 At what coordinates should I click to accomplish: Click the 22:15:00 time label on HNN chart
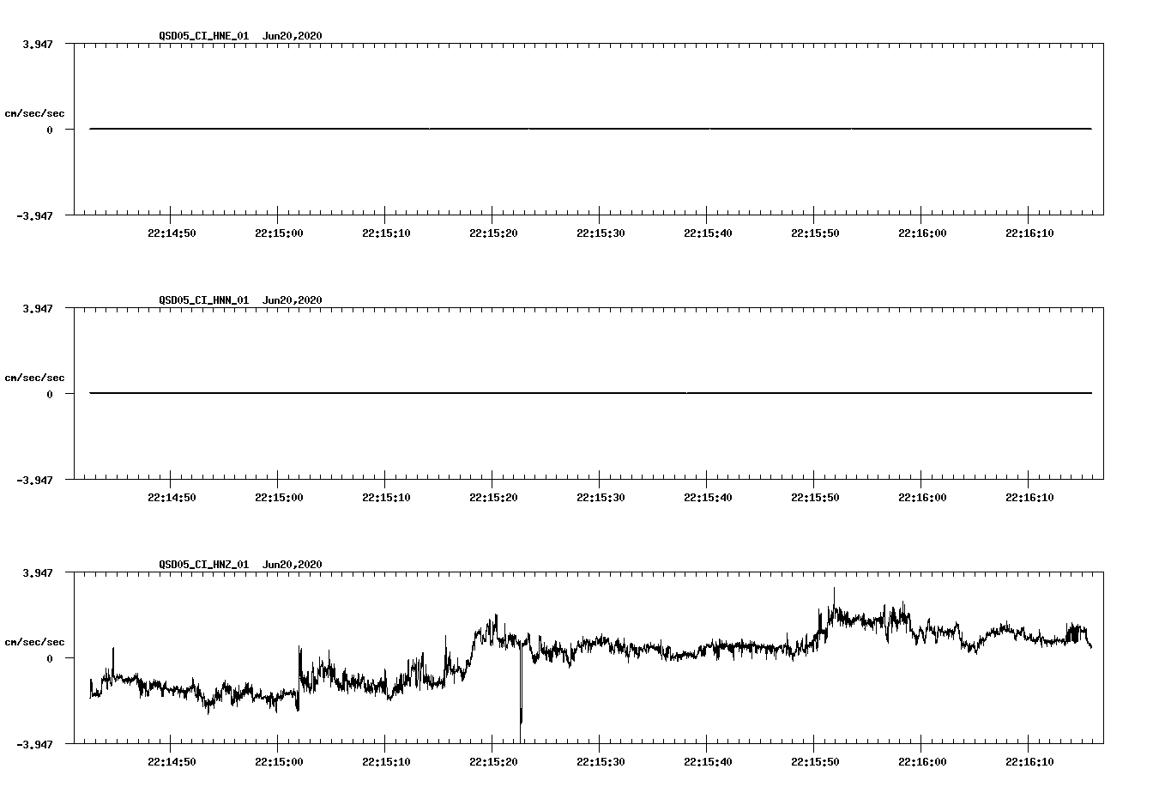coord(279,498)
